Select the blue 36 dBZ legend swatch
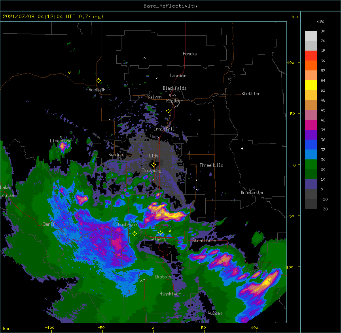 click(x=311, y=144)
